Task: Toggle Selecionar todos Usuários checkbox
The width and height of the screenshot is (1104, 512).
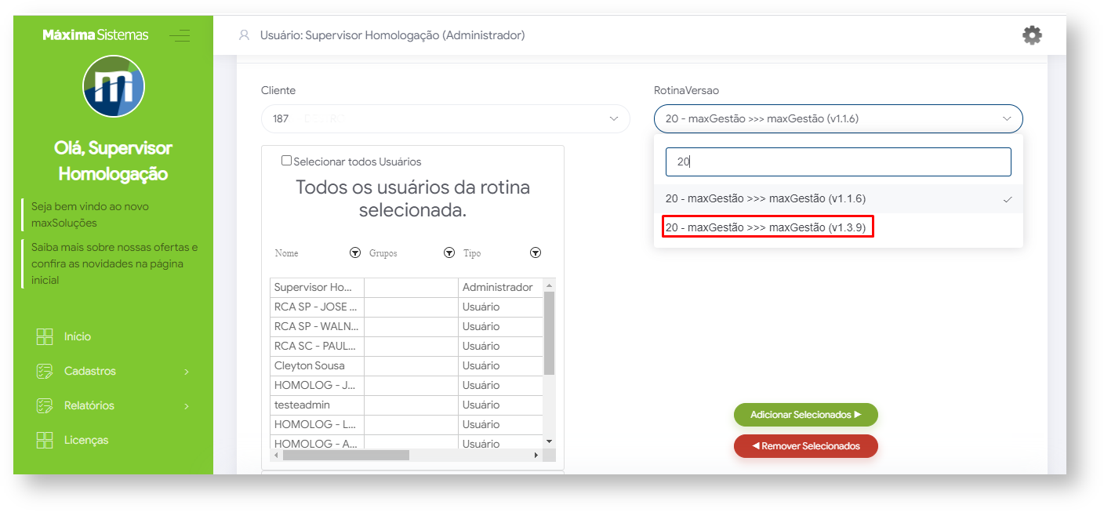Action: [x=286, y=161]
